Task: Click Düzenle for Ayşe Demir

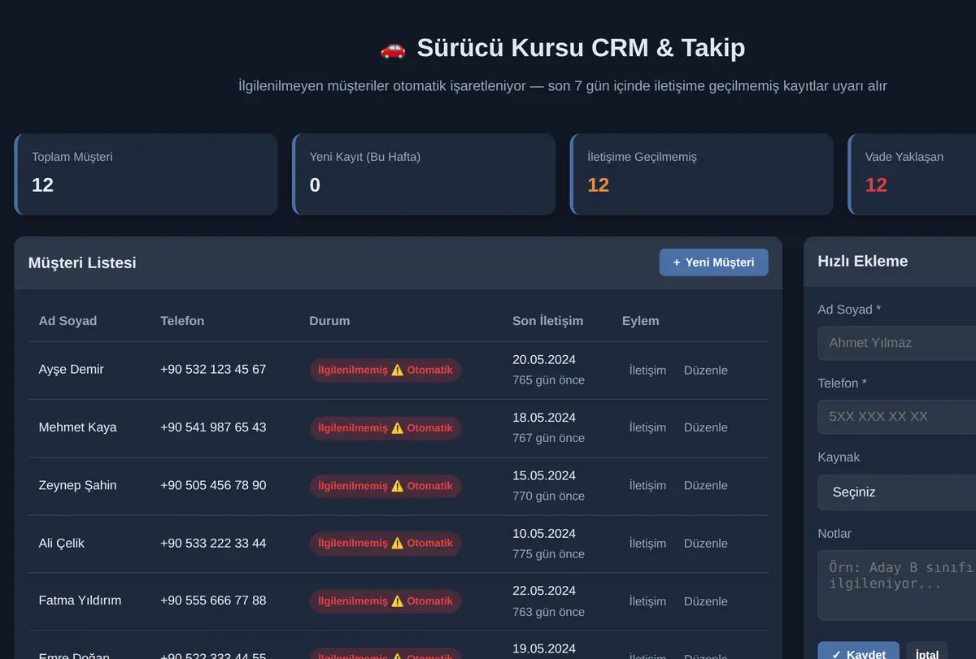Action: (x=706, y=371)
